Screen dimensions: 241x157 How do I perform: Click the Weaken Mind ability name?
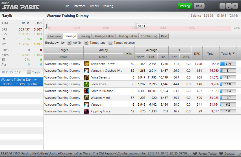100,98
